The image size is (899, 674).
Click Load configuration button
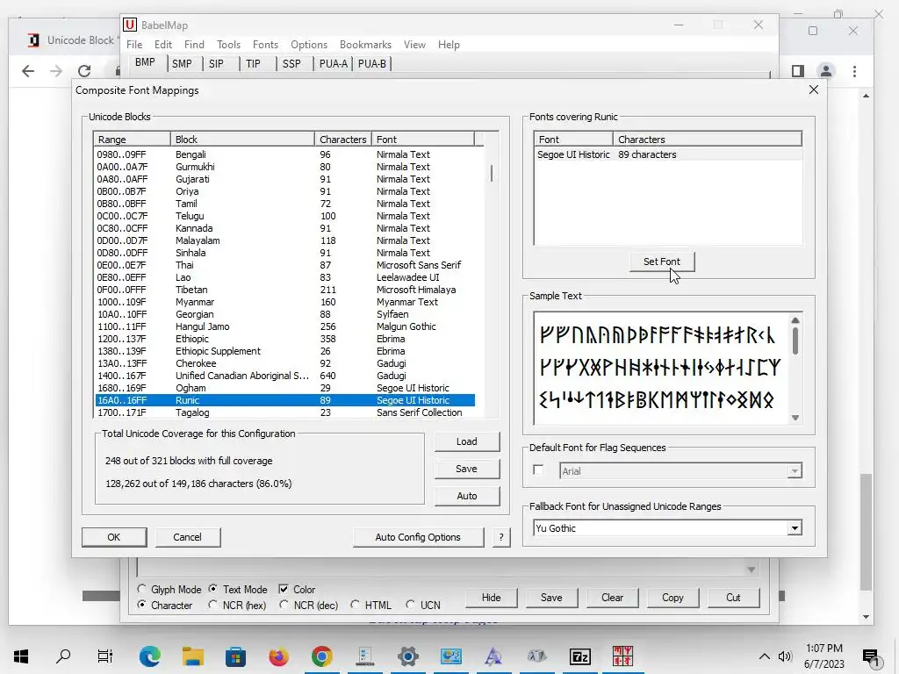click(467, 441)
